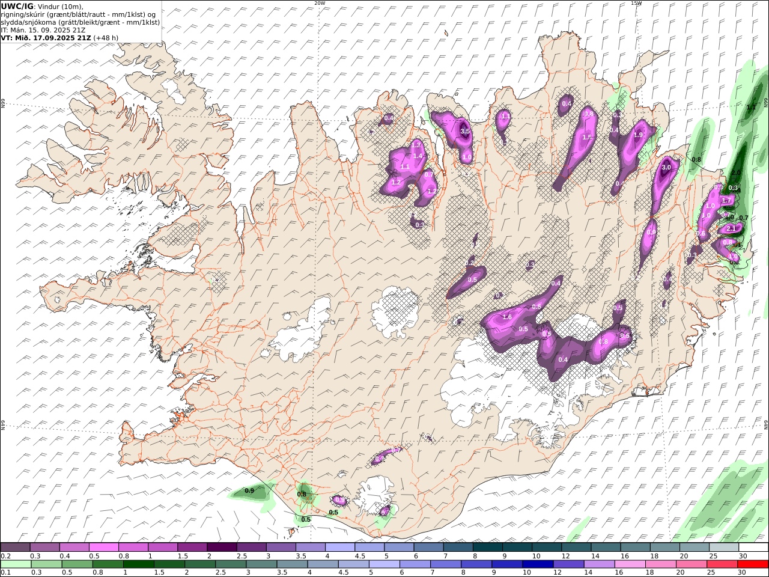Select the 'rigning/skúrir' legend description line
The width and height of the screenshot is (769, 577).
(x=78, y=14)
